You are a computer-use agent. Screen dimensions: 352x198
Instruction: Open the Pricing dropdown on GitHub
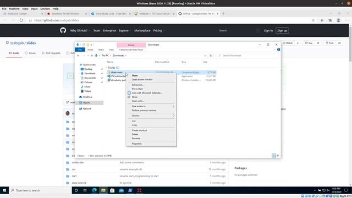tap(159, 31)
